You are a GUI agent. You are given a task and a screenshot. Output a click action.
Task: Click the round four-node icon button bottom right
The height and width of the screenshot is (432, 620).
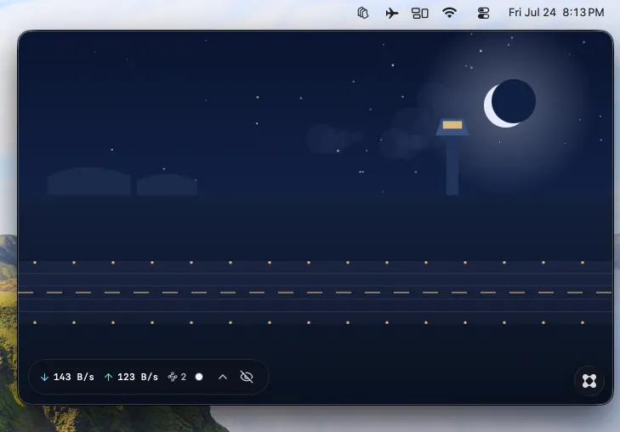coord(589,381)
